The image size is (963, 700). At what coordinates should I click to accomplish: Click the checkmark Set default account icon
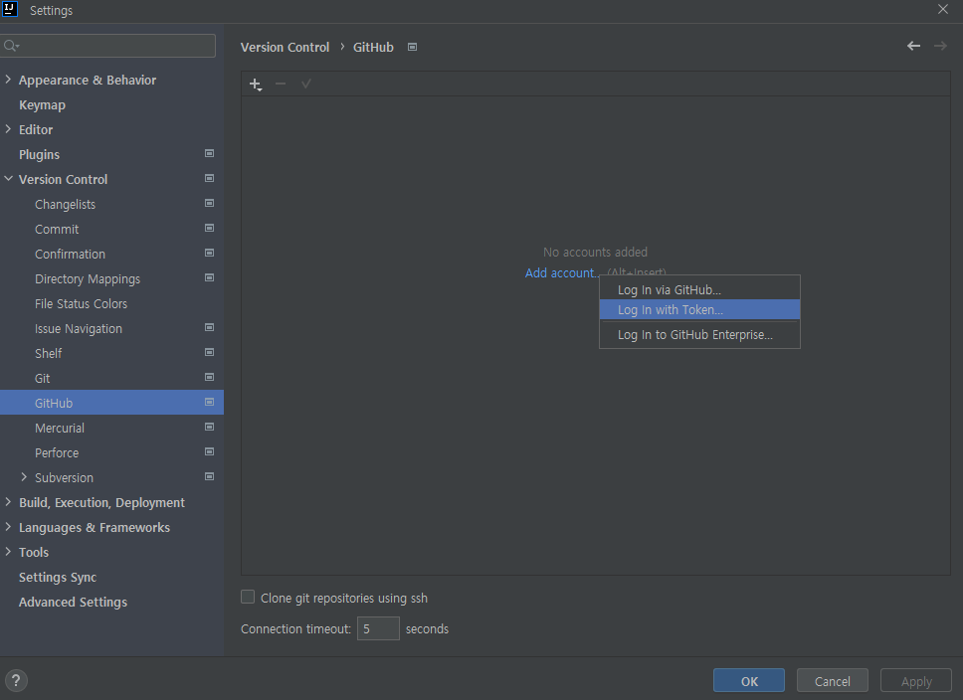[x=305, y=84]
